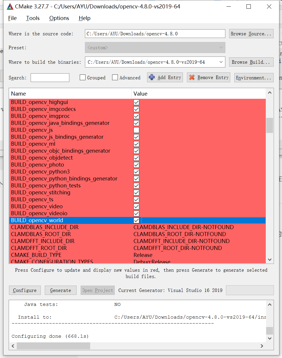This screenshot has height=358, width=282.
Task: Enable the Grouped checkbox
Action: point(83,77)
